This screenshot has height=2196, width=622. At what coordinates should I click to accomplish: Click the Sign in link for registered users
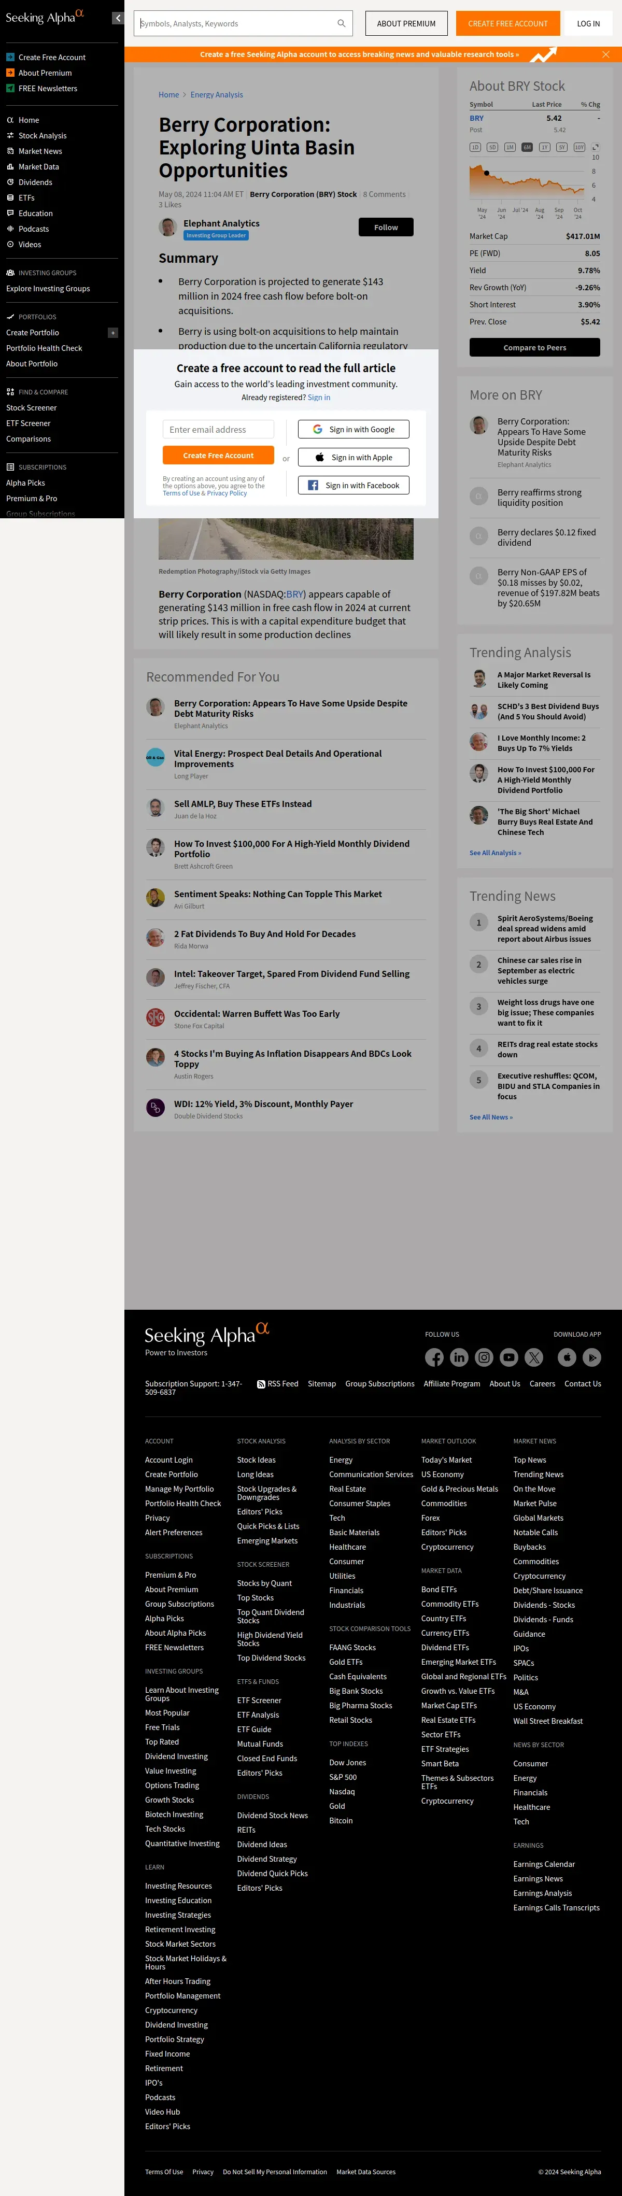pos(319,397)
